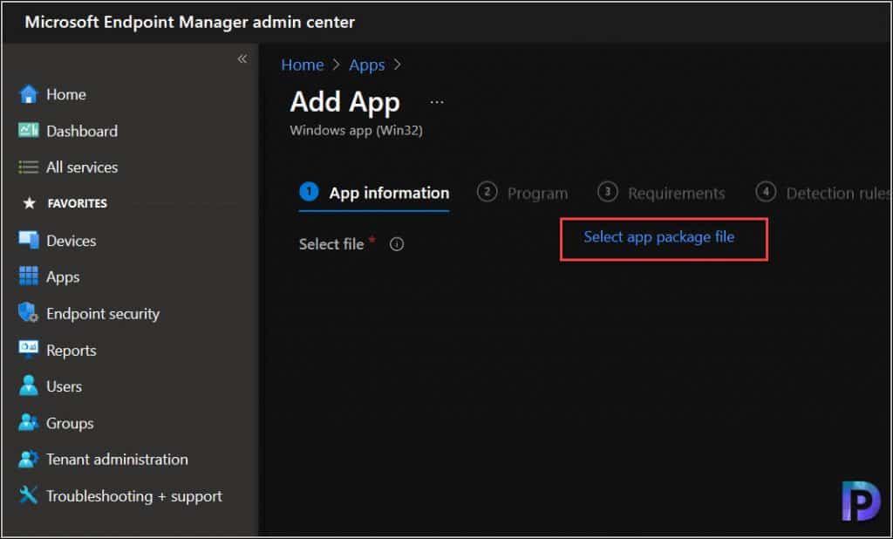Click the Home breadcrumb link

[303, 65]
